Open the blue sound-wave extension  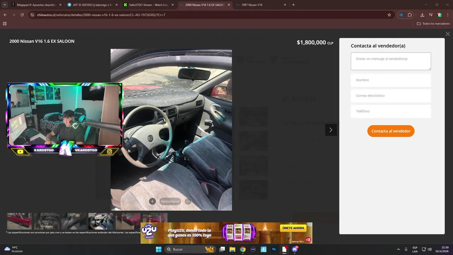coord(401,15)
